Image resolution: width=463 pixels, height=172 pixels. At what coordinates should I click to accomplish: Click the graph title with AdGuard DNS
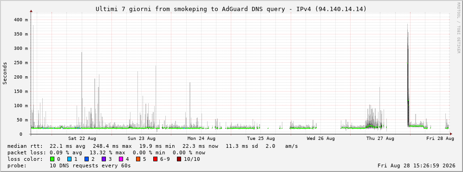pyautogui.click(x=231, y=9)
